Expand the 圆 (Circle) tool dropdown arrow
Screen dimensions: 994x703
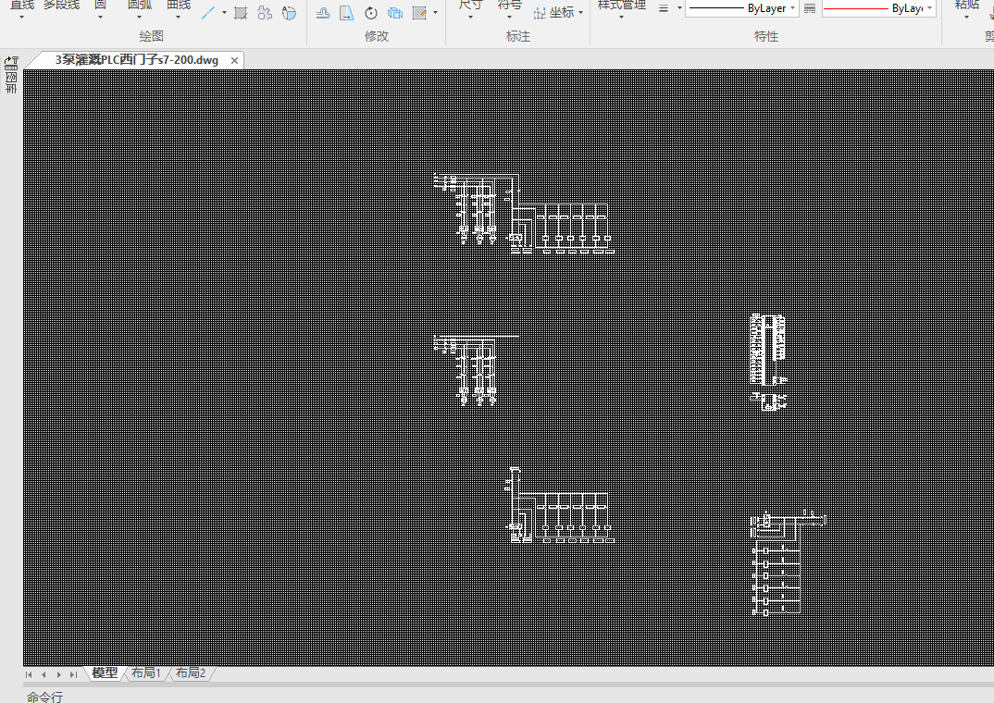[100, 17]
